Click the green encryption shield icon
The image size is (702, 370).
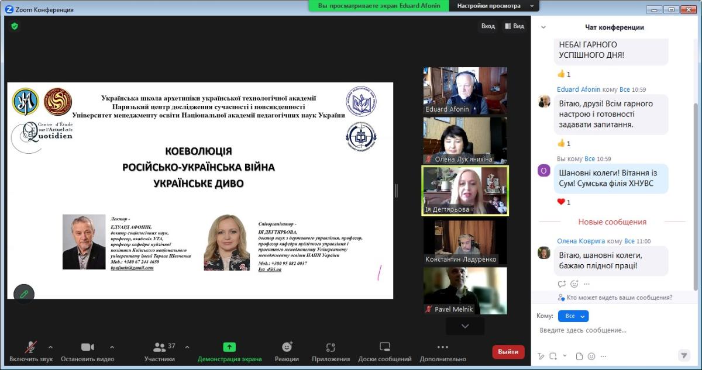[15, 26]
